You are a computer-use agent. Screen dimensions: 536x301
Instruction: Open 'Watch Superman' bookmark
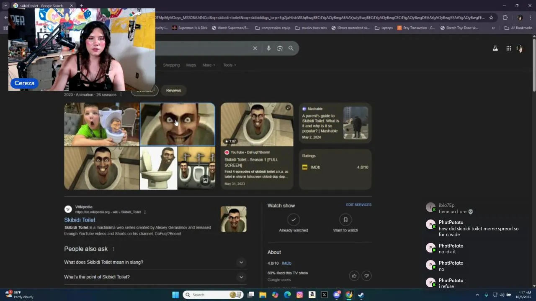coord(230,28)
